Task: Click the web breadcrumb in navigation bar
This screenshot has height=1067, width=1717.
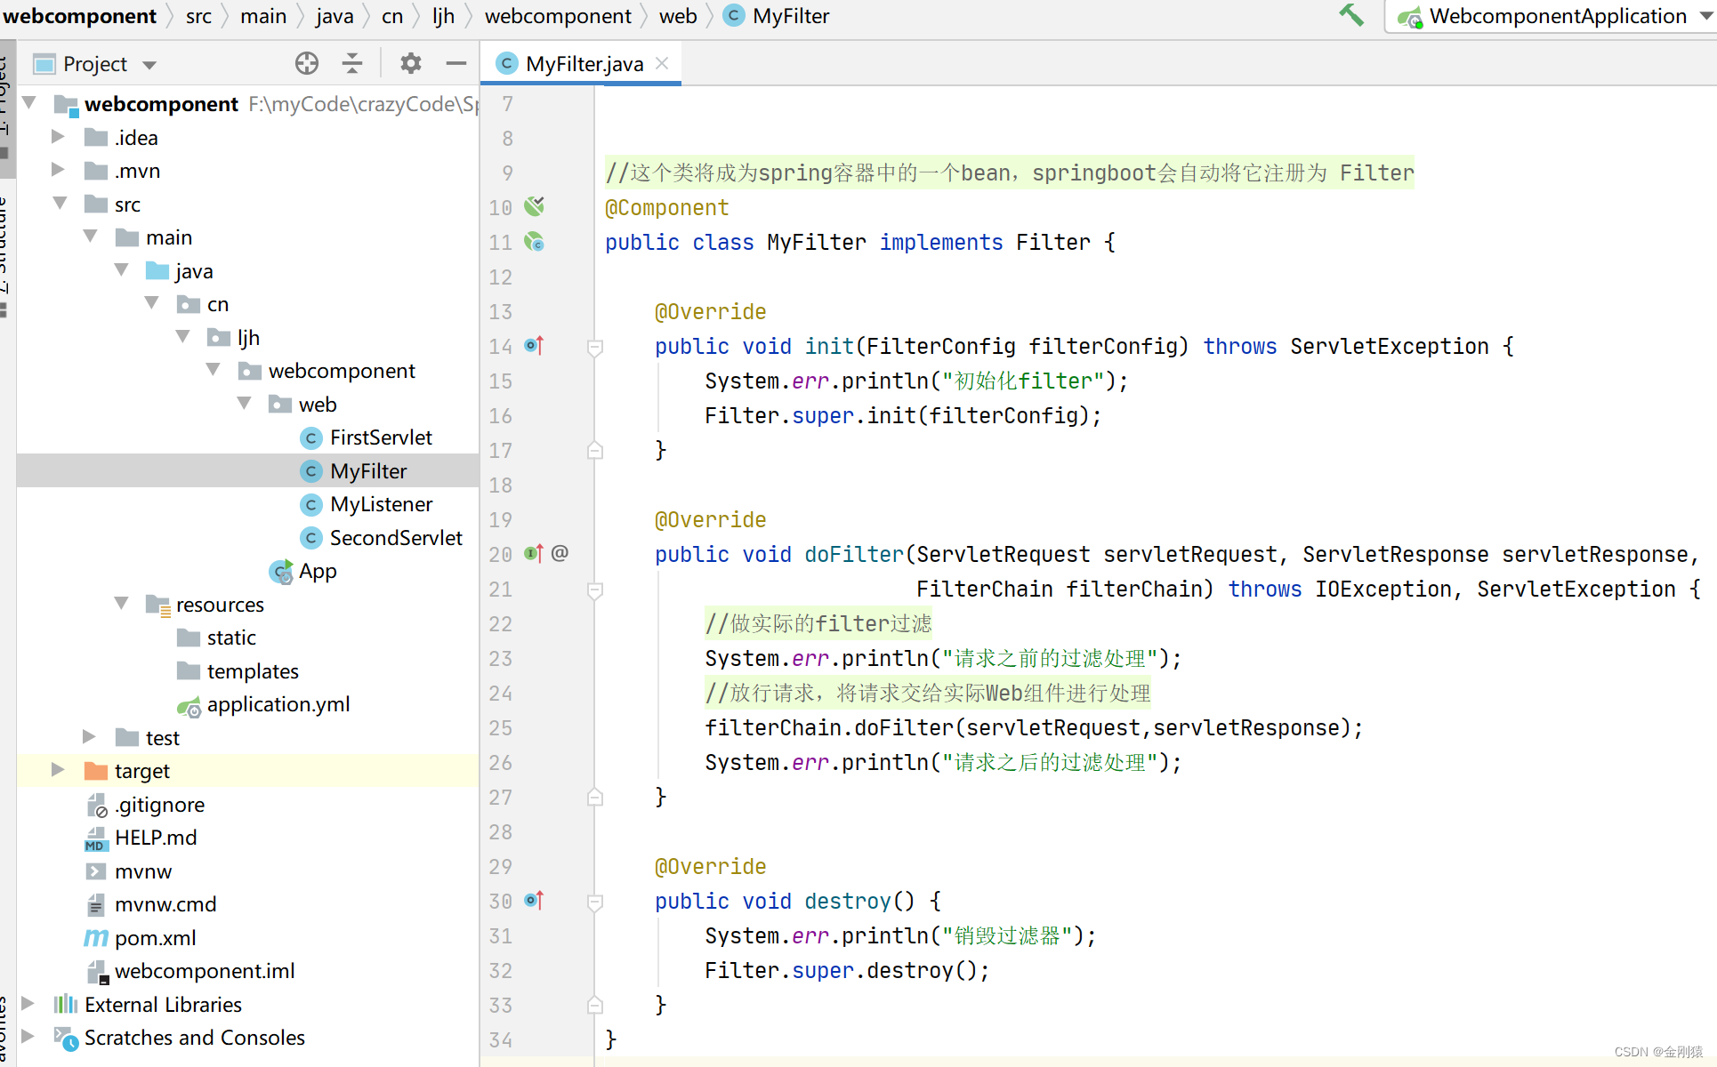Action: pos(678,16)
